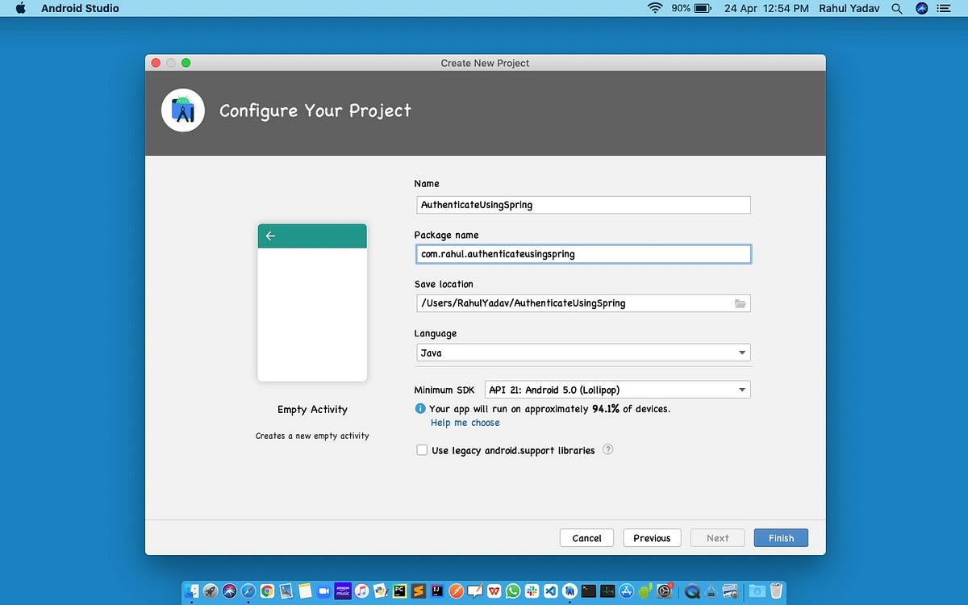Go back with the Previous button
Viewport: 968px width, 605px height.
pos(652,538)
